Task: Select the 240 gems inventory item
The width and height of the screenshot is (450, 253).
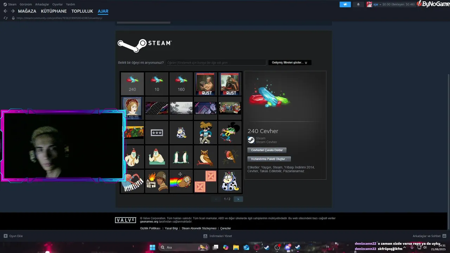Action: pyautogui.click(x=132, y=84)
